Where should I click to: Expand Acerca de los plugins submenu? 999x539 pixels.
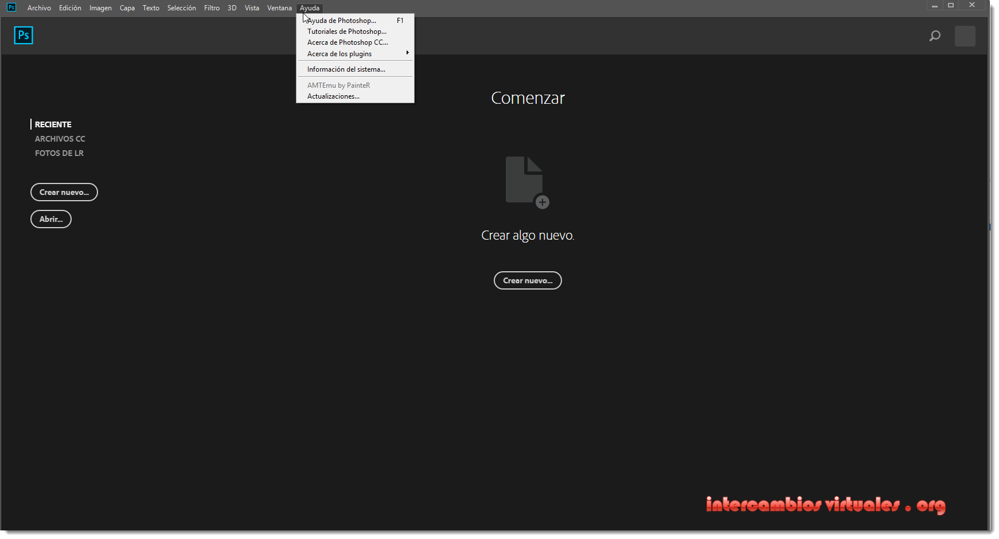coord(355,54)
